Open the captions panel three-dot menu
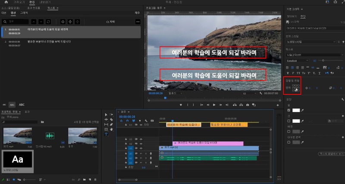The width and height of the screenshot is (345, 184). click(x=138, y=22)
